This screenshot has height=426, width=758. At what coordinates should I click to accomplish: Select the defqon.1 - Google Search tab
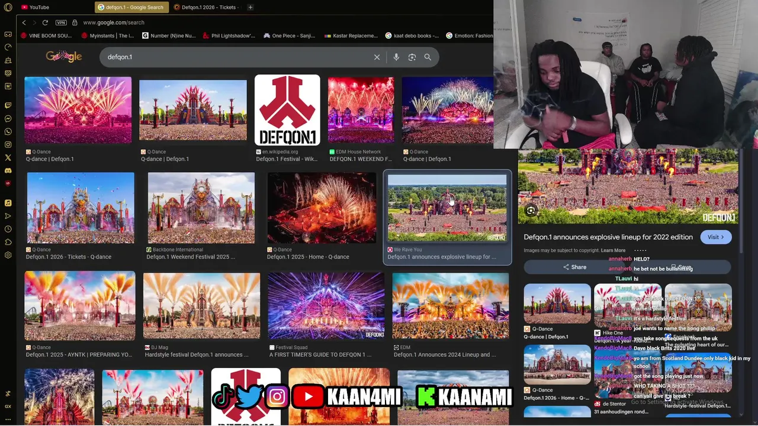(x=131, y=7)
